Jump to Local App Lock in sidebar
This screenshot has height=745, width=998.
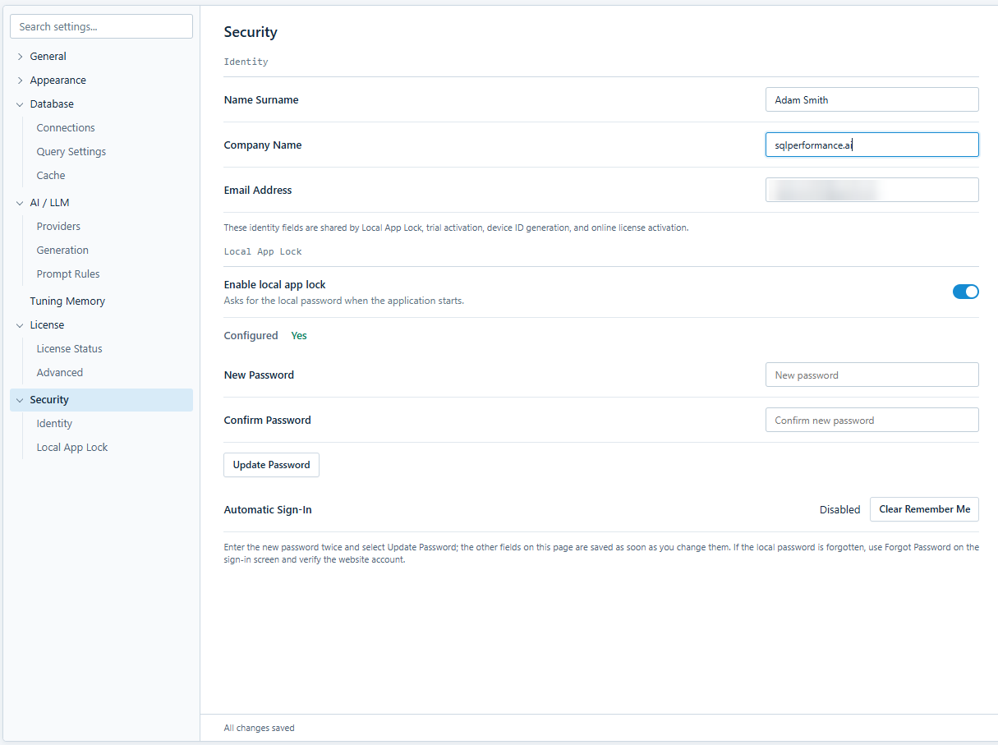[x=72, y=448]
